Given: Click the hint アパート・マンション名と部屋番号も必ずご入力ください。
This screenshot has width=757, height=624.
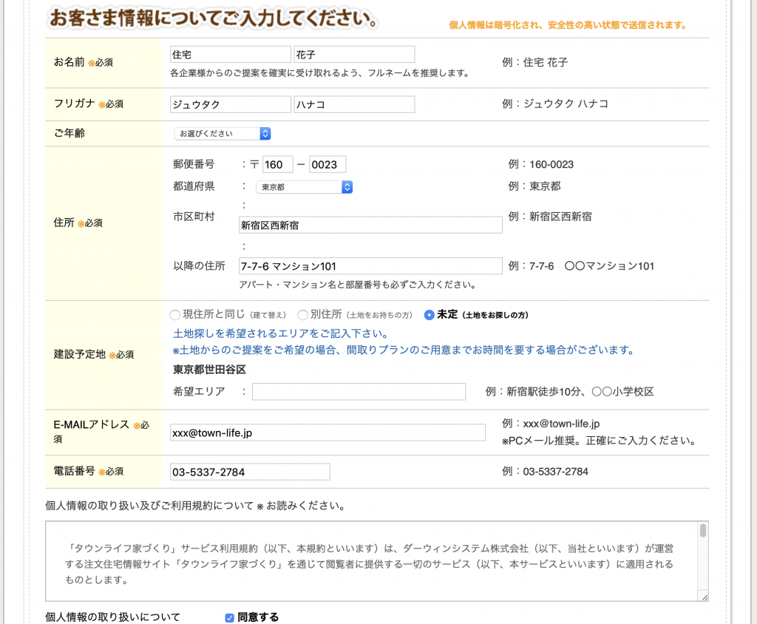Looking at the screenshot, I should click(x=358, y=285).
